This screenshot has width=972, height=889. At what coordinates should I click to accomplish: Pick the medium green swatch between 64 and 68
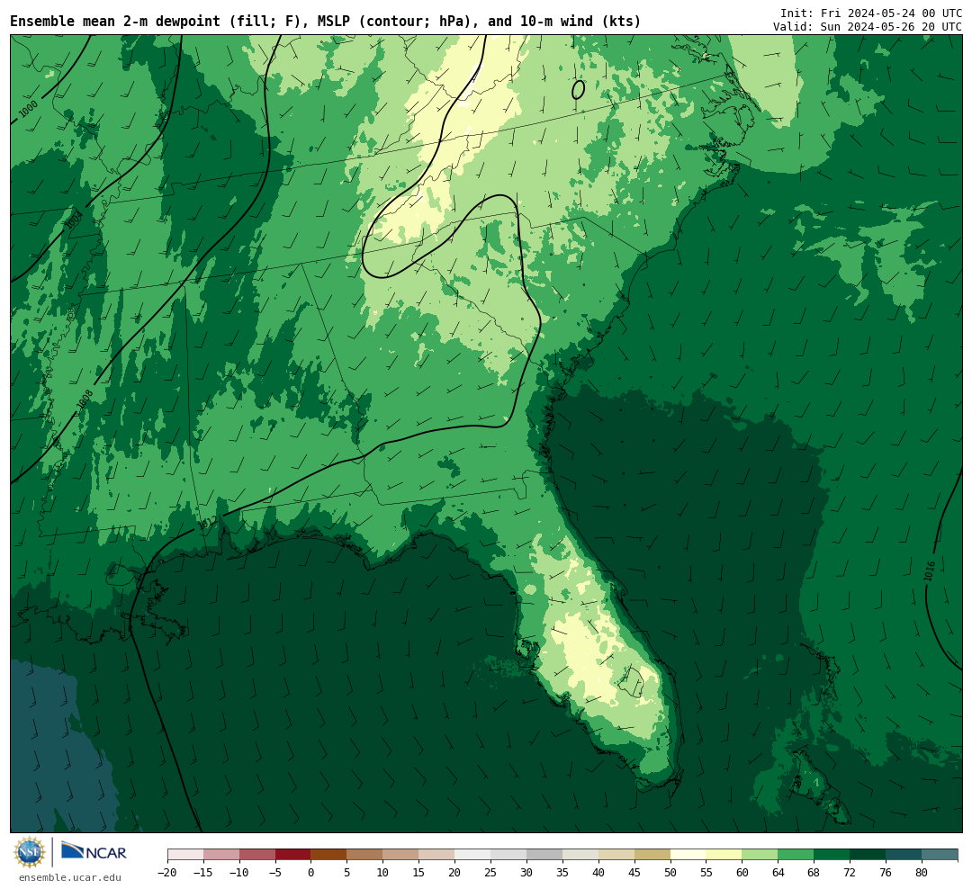[x=796, y=855]
